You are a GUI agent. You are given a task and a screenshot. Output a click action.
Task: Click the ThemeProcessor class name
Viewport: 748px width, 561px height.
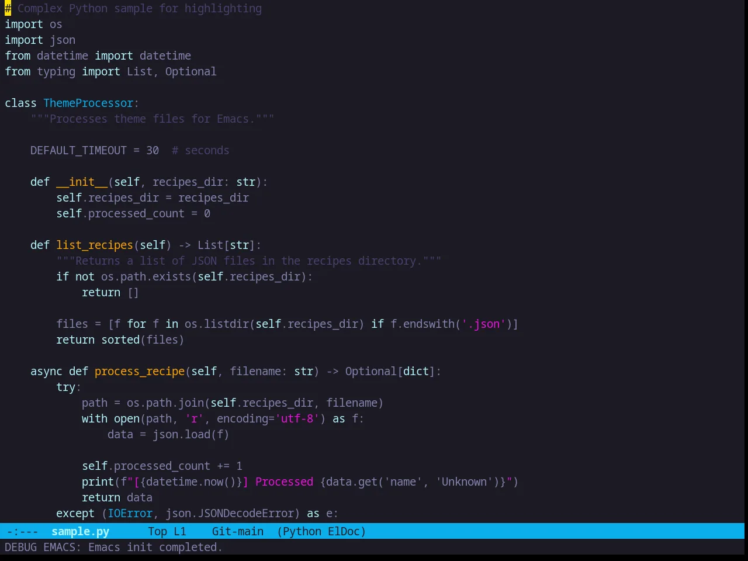click(x=88, y=103)
